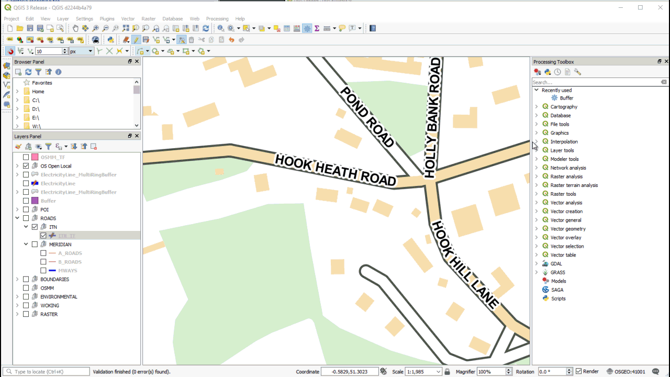Screen dimensions: 670x377
Task: Check the A_ROADS layer checkbox
Action: click(x=43, y=253)
